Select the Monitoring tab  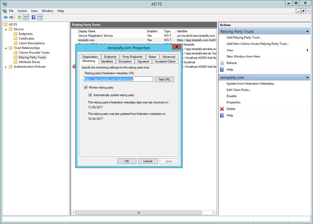click(x=89, y=61)
